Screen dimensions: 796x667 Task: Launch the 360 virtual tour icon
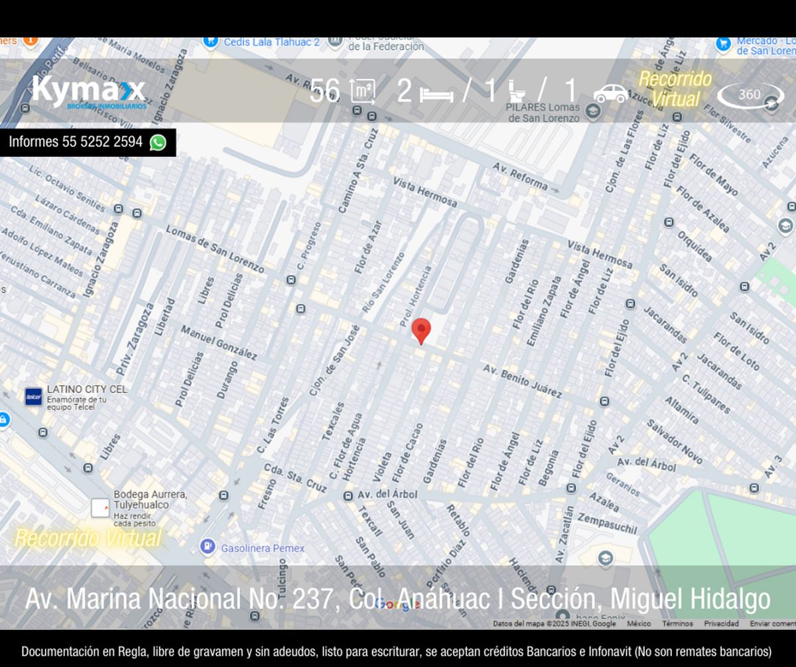click(750, 95)
